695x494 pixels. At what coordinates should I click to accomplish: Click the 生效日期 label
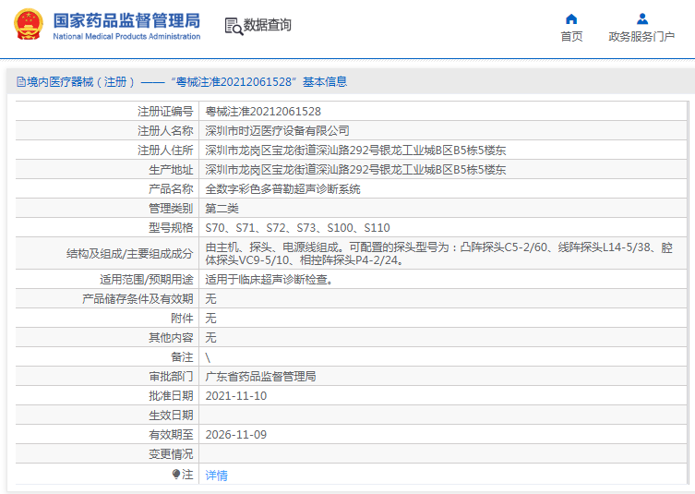point(171,416)
